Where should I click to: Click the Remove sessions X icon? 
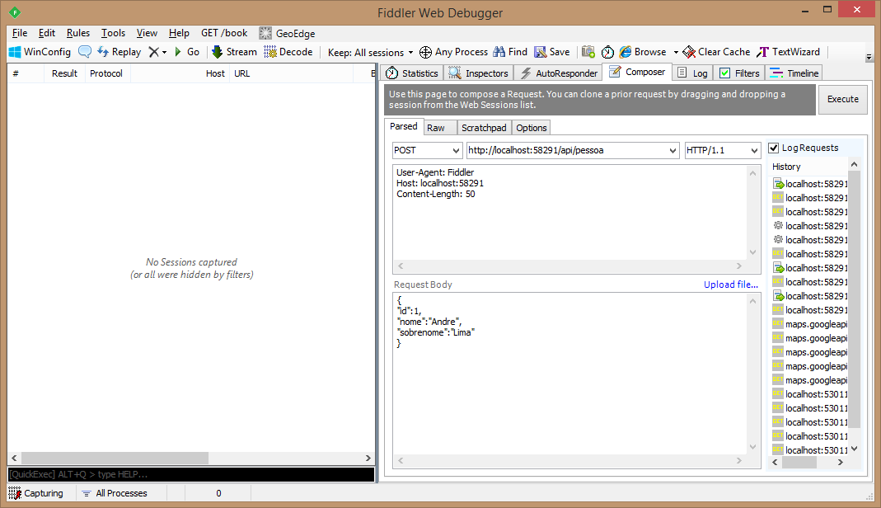(x=153, y=52)
